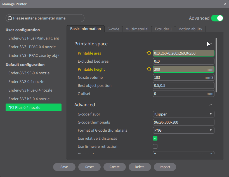The image size is (229, 177).
Task: Open Format of G-code thumbnails dropdown
Action: tap(184, 130)
